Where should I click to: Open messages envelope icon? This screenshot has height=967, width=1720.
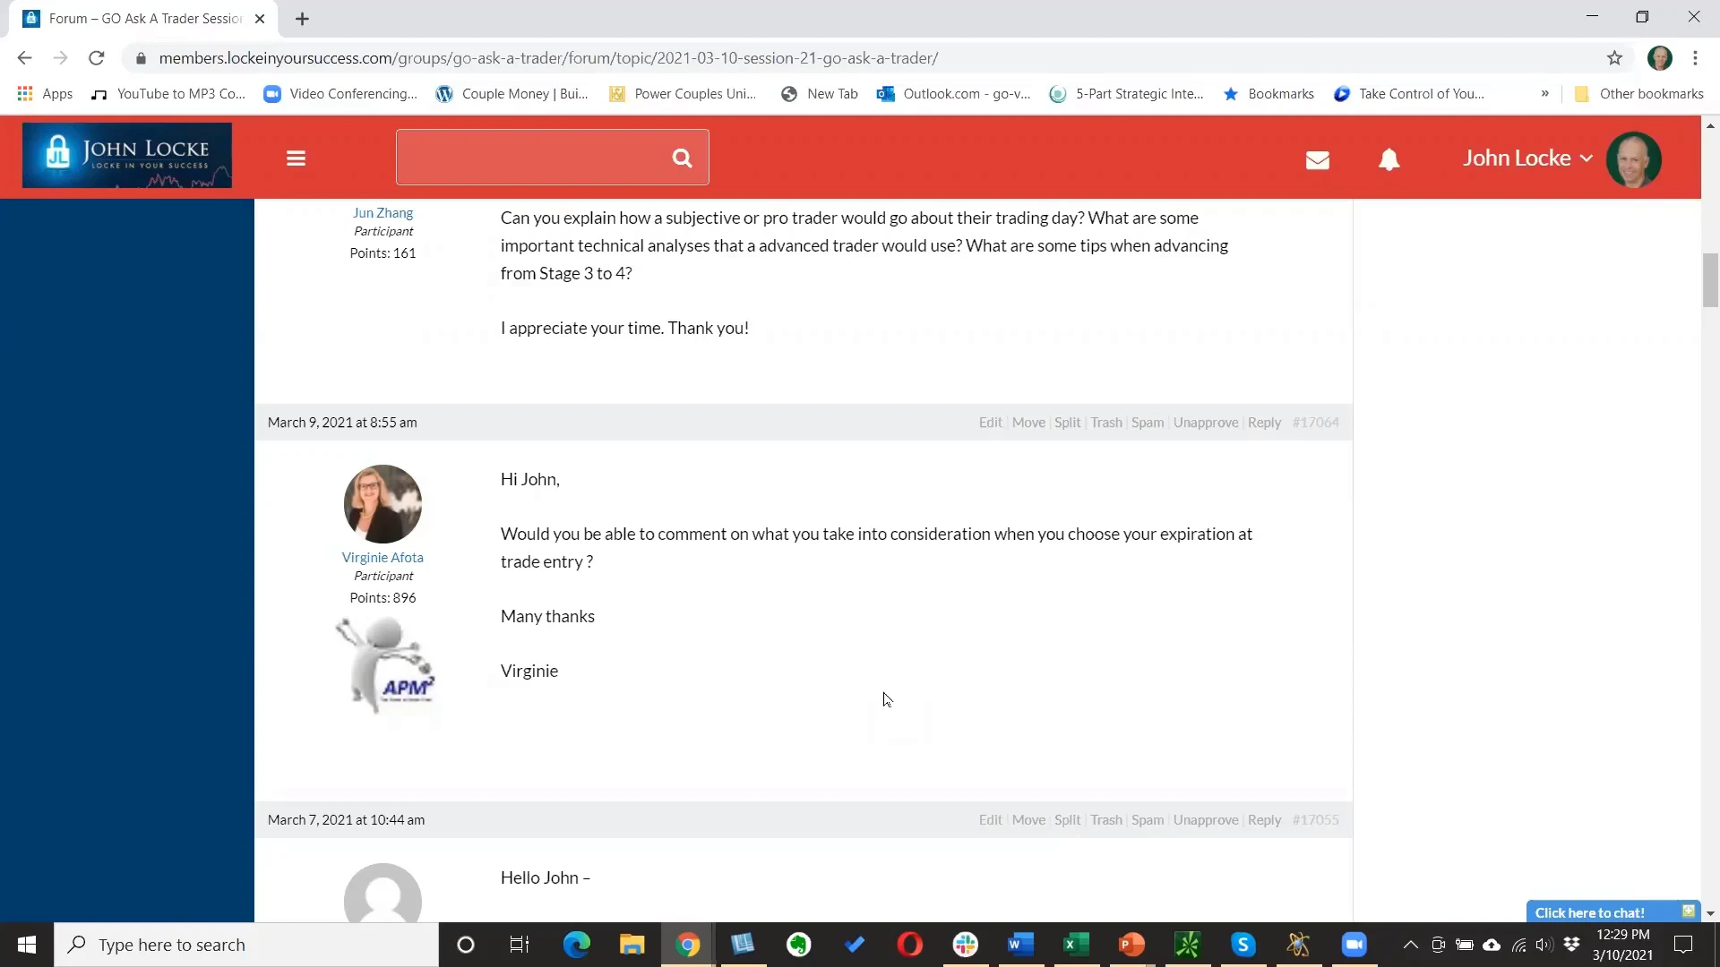(x=1317, y=160)
